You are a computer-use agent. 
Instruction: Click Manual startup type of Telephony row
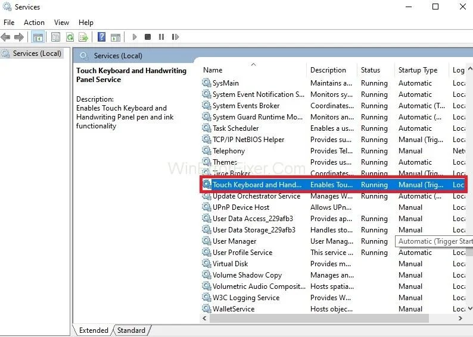[410, 151]
